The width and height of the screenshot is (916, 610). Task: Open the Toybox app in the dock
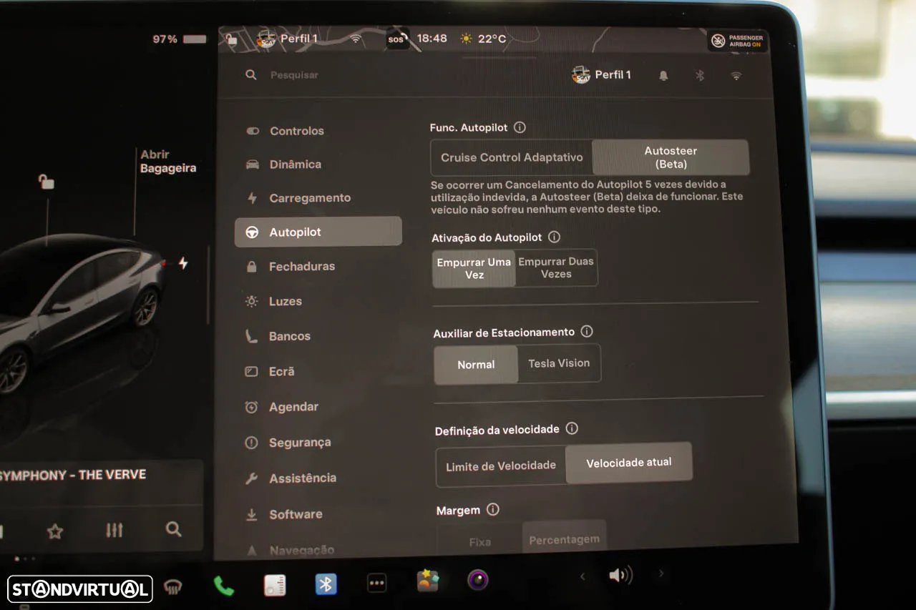428,581
